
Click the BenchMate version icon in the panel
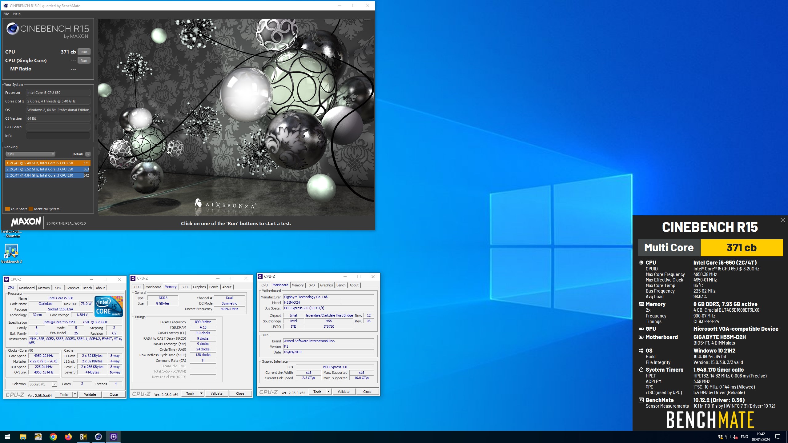pyautogui.click(x=641, y=400)
